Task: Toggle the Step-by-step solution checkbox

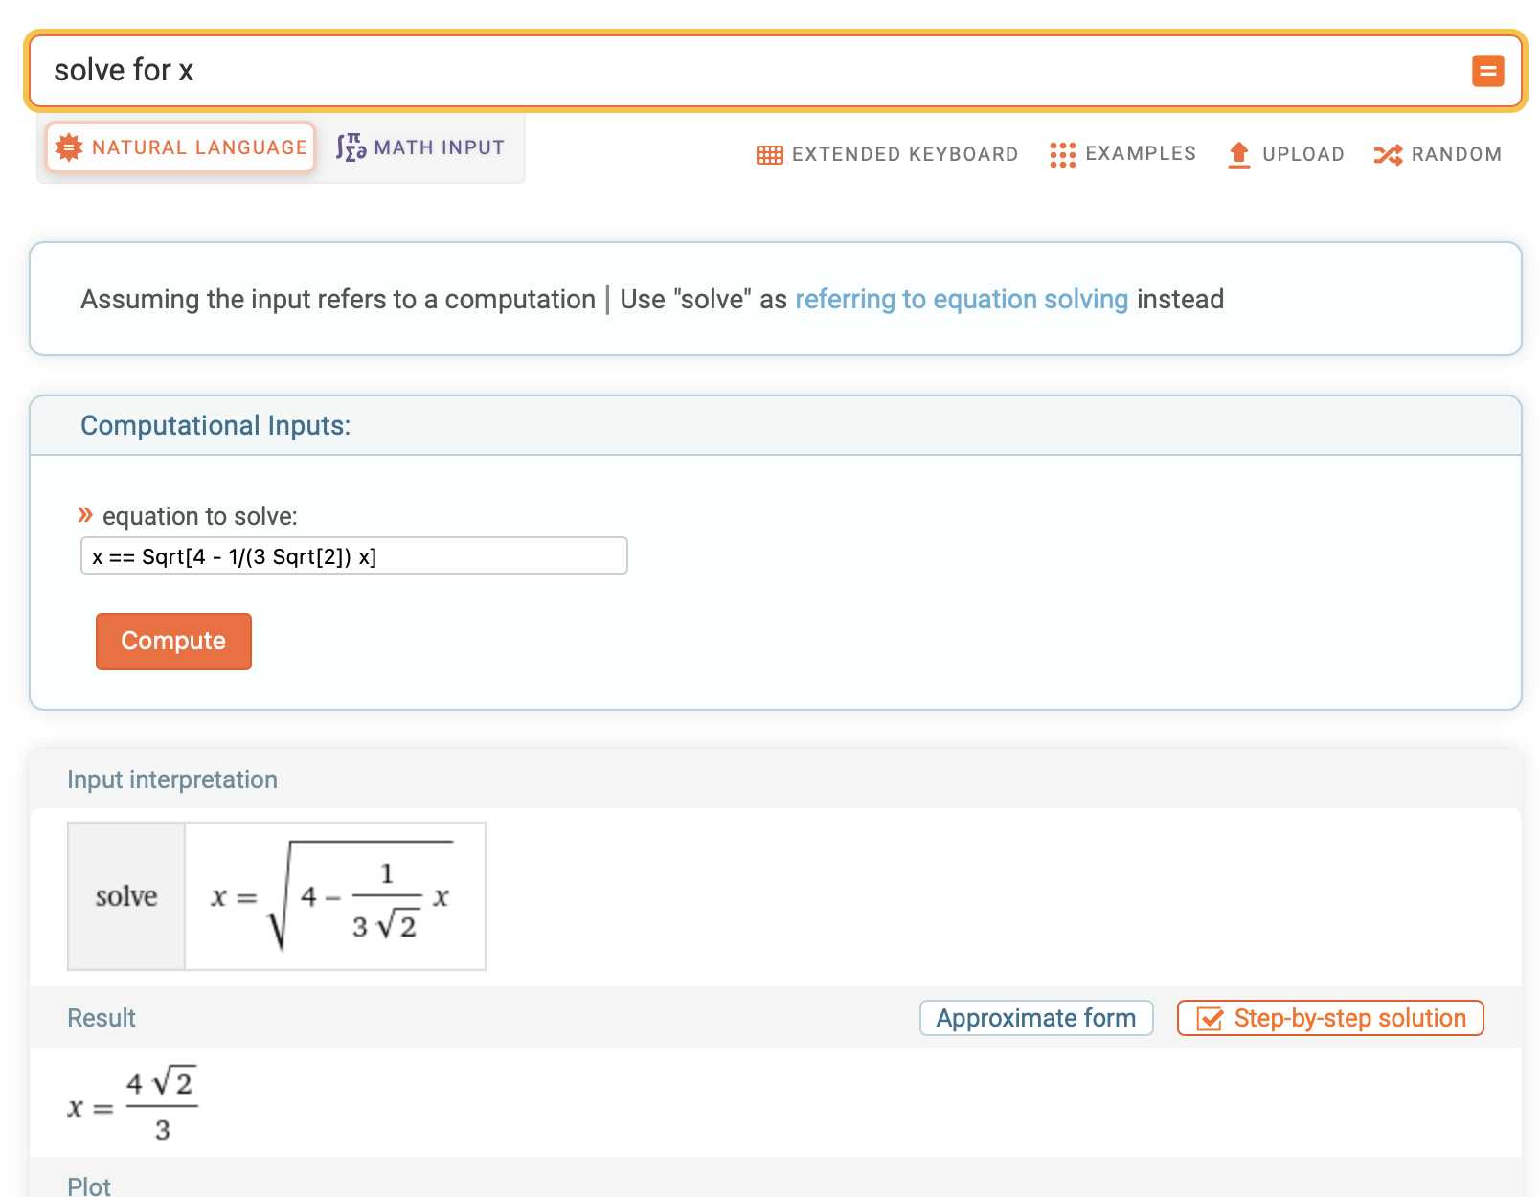Action: point(1210,1019)
